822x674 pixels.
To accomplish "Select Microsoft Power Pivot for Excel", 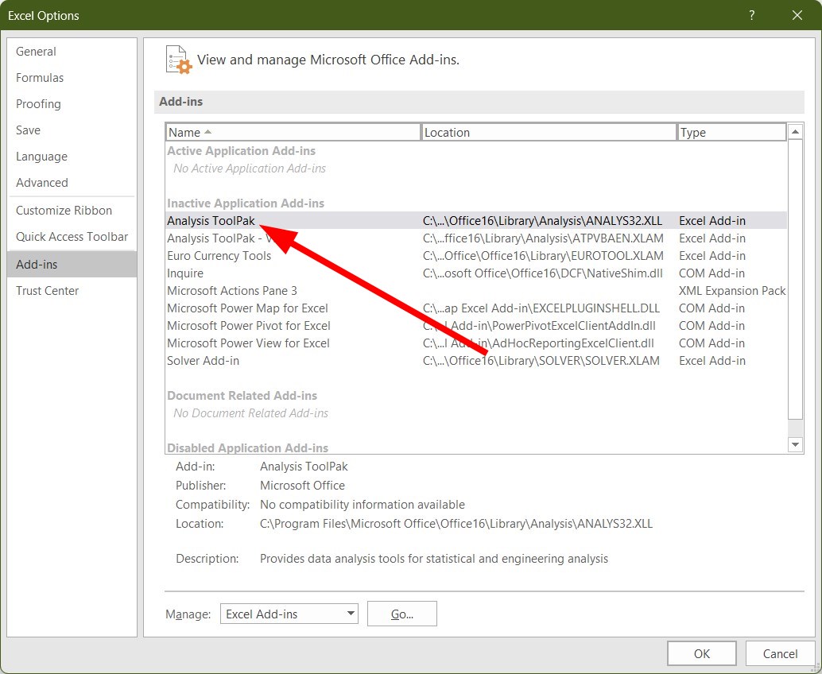I will [476, 325].
